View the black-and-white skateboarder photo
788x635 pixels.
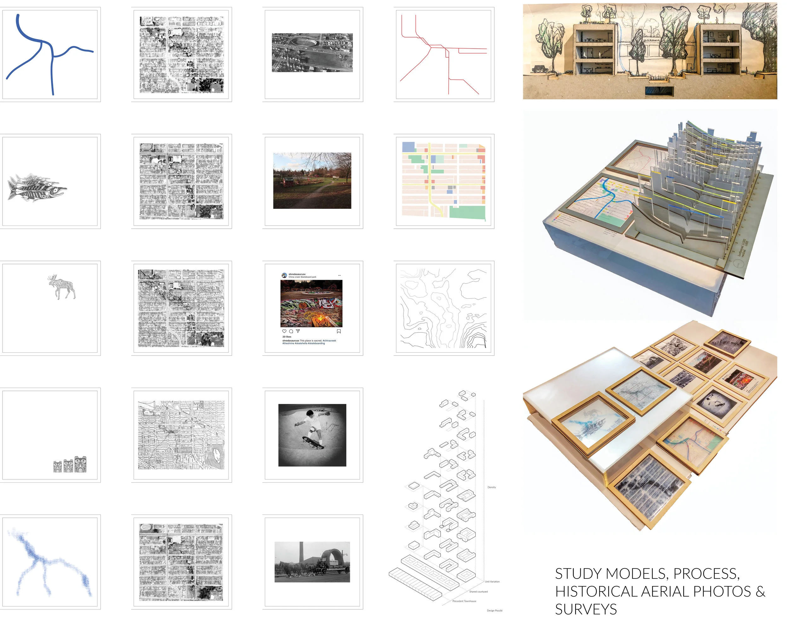point(312,435)
